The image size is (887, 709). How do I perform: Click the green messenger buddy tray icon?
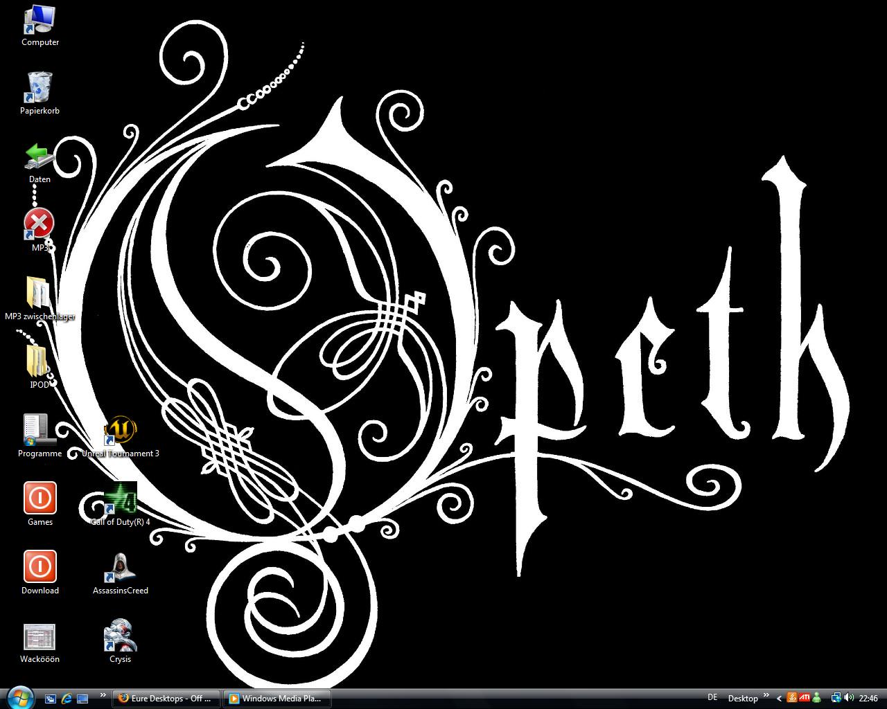[x=816, y=698]
